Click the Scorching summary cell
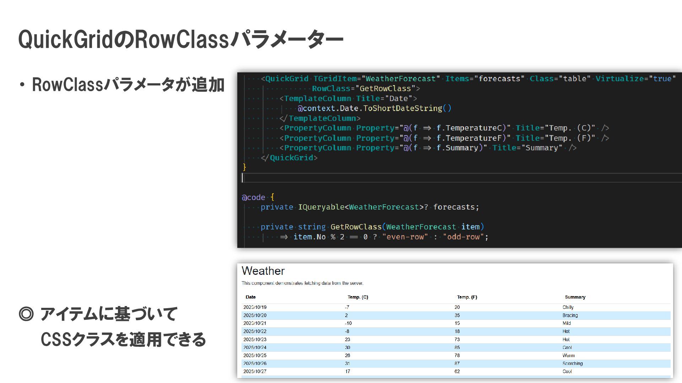 tap(572, 363)
